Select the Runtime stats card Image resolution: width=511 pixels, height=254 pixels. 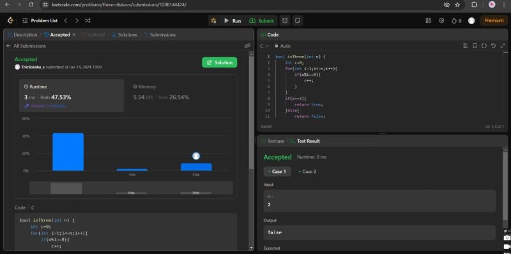(72, 95)
